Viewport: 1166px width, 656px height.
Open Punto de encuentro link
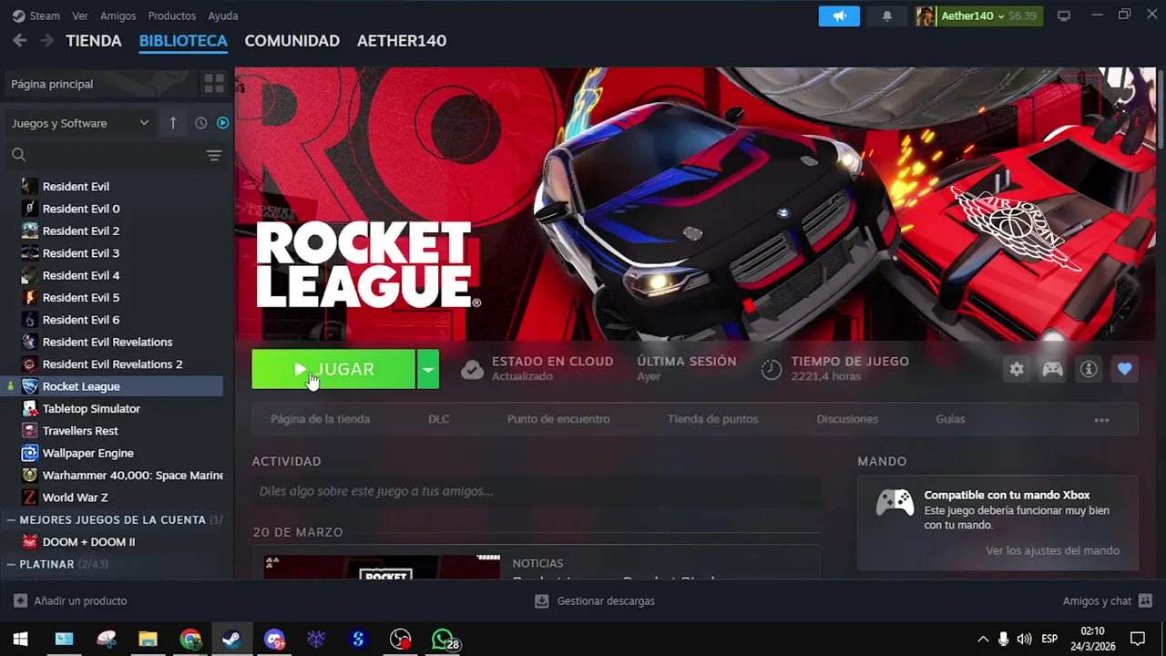click(558, 419)
